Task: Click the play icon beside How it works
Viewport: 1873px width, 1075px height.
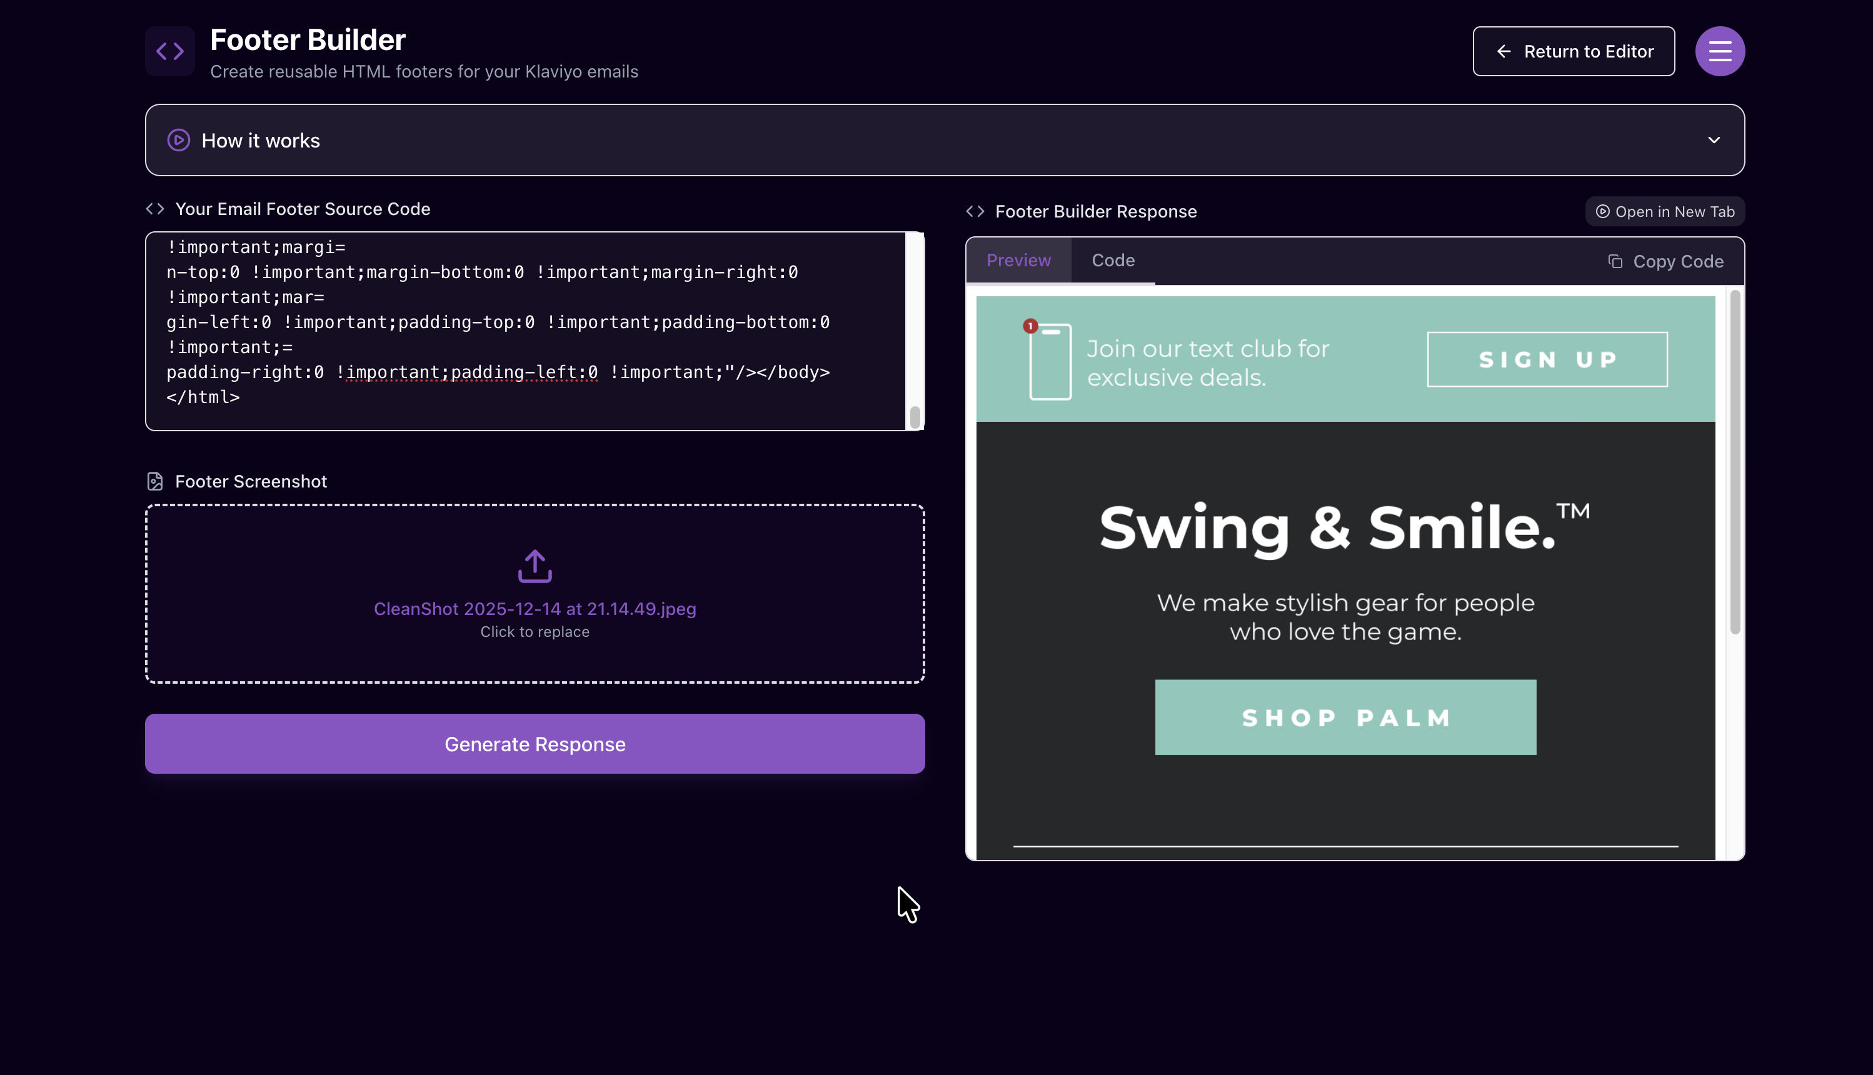Action: [178, 140]
